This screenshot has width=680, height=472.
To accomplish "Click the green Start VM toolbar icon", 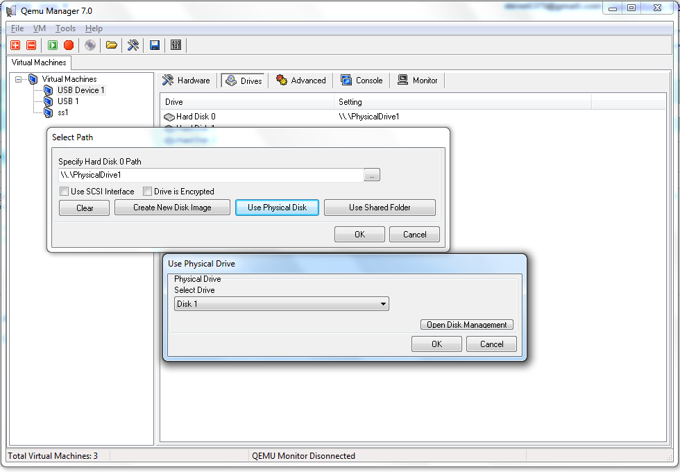I will [x=53, y=45].
